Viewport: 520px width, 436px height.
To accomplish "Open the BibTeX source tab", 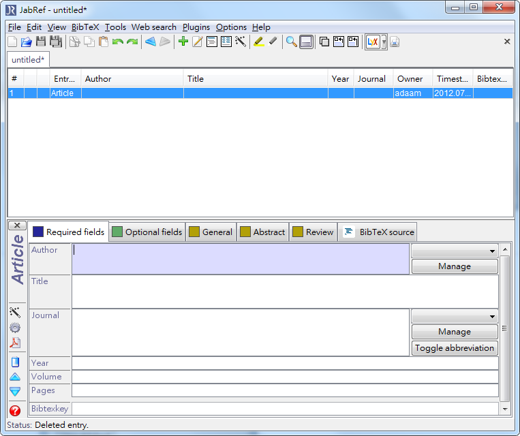I will click(x=378, y=232).
